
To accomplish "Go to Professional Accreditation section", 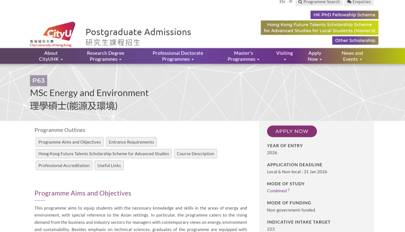I will [x=64, y=165].
